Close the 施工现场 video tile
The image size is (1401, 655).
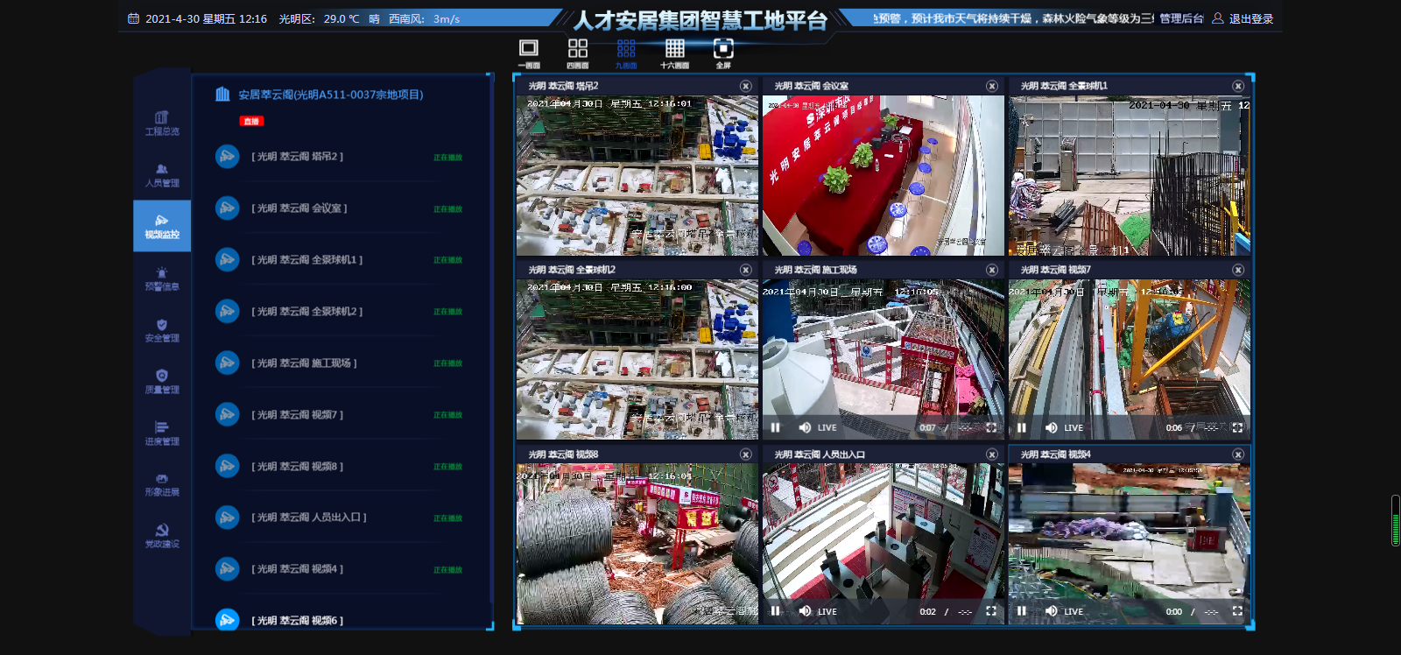992,270
